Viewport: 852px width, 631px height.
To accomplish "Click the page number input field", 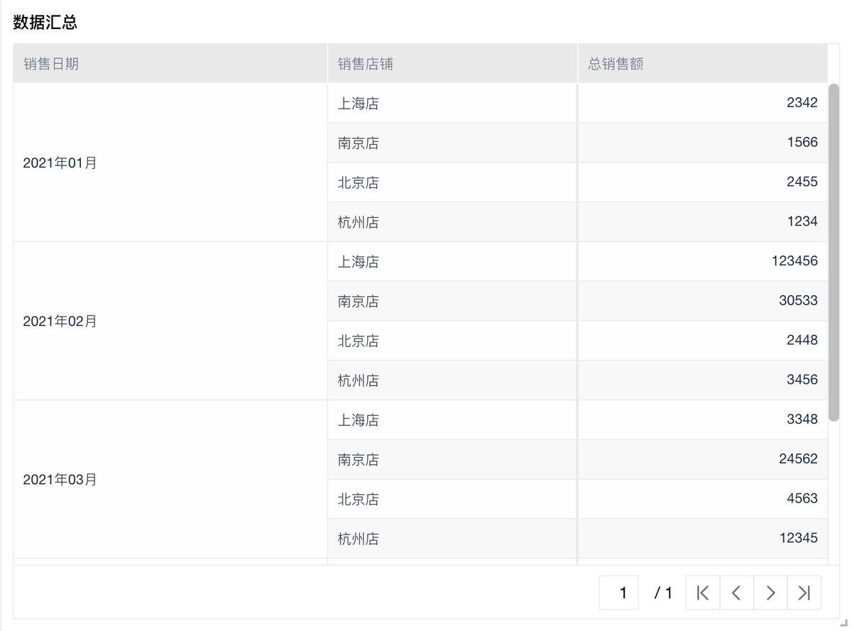I will [x=619, y=593].
